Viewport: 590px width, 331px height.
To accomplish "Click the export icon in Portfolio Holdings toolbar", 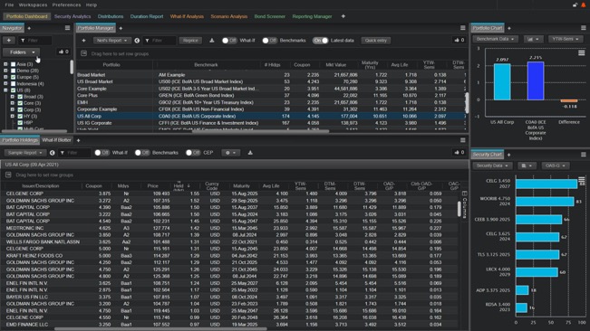I will click(x=250, y=153).
